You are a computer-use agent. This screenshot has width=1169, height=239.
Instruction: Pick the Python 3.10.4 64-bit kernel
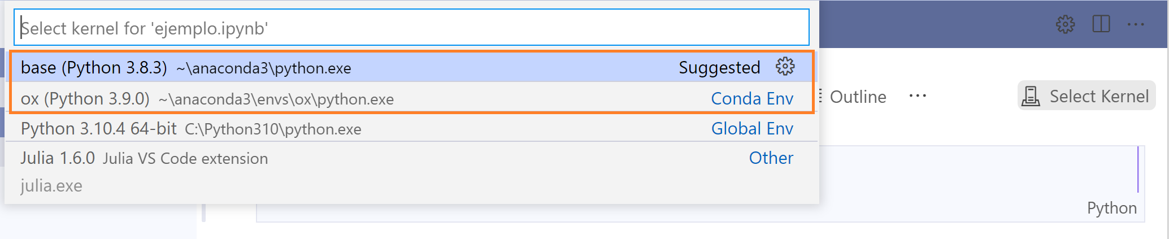99,129
